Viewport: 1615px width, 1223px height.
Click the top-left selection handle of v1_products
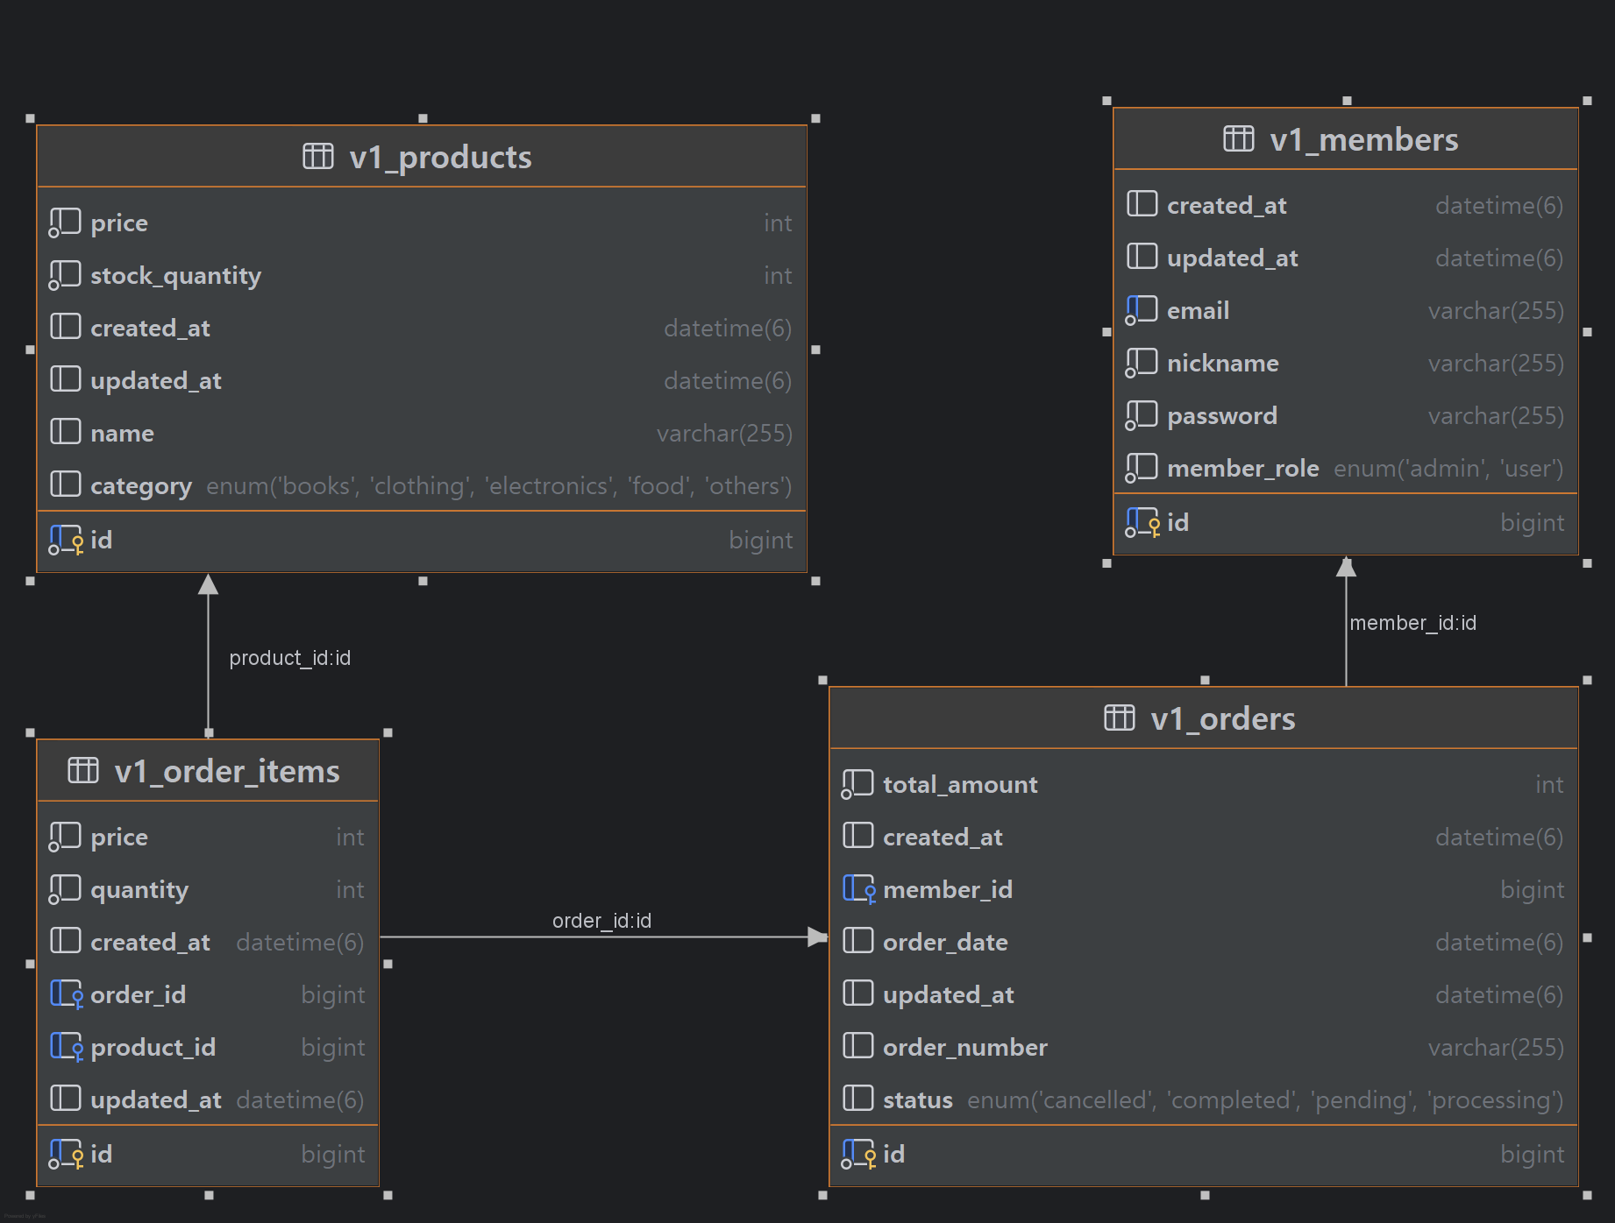point(30,118)
